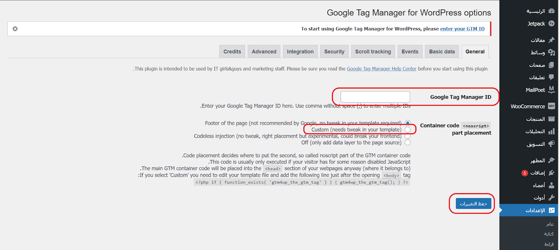
Task: Click the حفظ التغييرات save button
Action: 473,204
